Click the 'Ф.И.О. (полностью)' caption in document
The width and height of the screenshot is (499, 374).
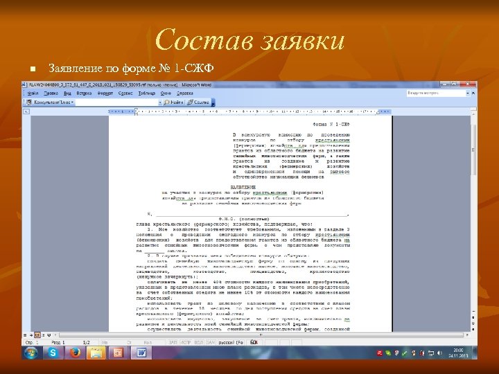click(x=244, y=219)
